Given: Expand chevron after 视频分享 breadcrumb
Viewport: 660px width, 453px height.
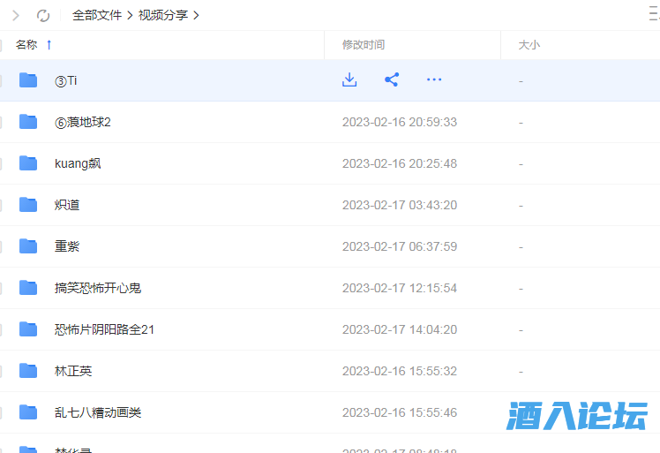Looking at the screenshot, I should pyautogui.click(x=196, y=15).
